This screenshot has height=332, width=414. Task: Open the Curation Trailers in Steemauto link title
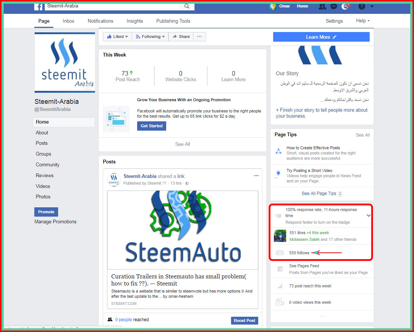(x=178, y=280)
